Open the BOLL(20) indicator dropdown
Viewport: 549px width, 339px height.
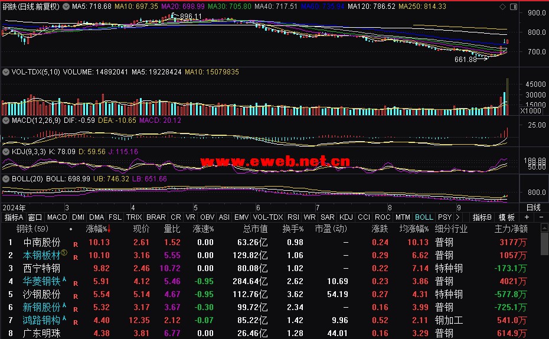(6, 178)
